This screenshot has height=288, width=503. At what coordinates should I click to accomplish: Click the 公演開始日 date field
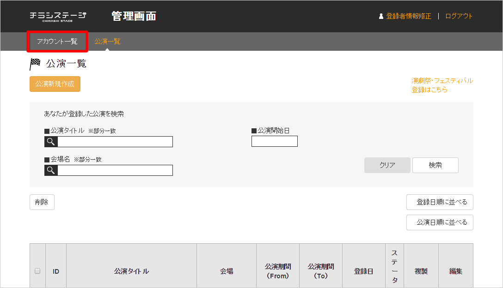pos(274,141)
